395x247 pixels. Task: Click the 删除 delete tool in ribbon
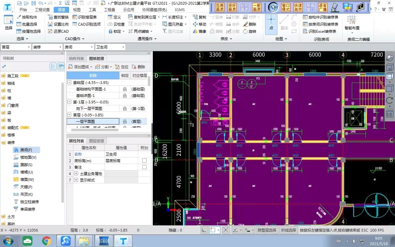pos(250,24)
